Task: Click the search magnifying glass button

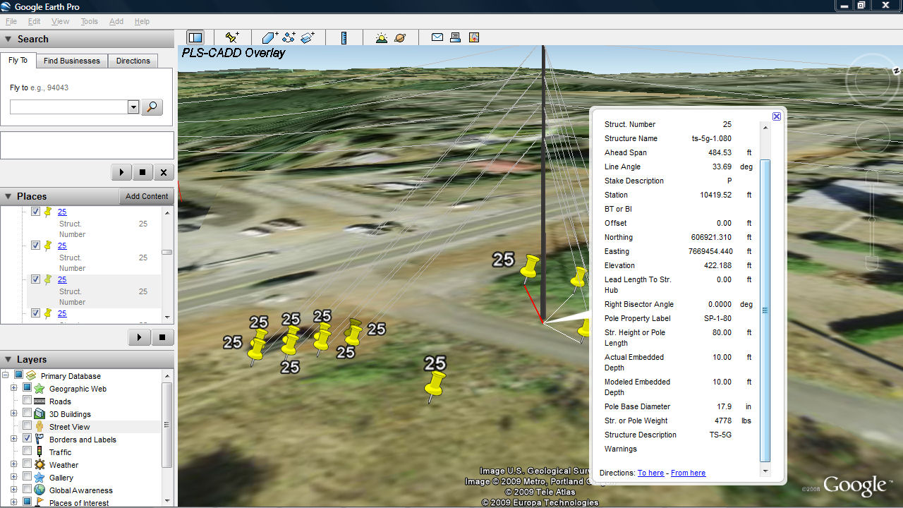Action: [x=152, y=107]
